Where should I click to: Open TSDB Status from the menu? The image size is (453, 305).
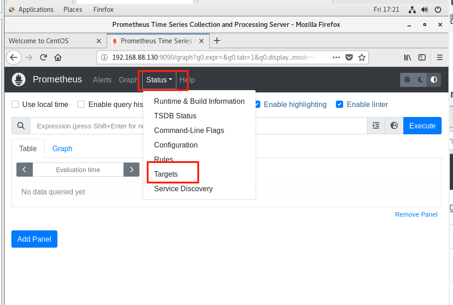[x=199, y=116]
